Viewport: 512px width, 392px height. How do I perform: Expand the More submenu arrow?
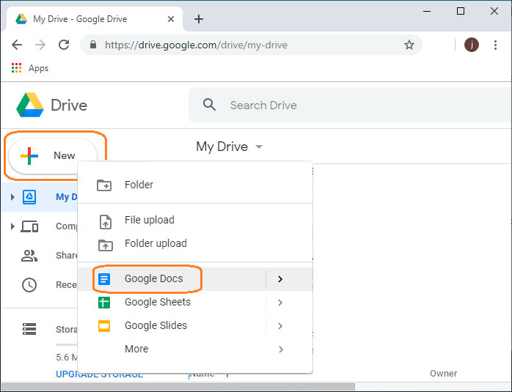pyautogui.click(x=280, y=350)
